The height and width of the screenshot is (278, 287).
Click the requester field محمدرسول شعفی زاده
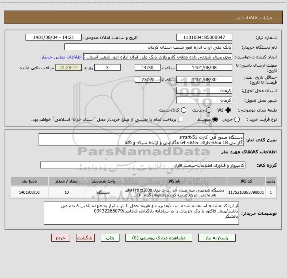(157, 57)
